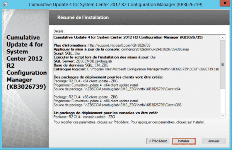The height and width of the screenshot is (150, 232).
Task: Select the x86 client update install Programme line
Action: [96, 101]
